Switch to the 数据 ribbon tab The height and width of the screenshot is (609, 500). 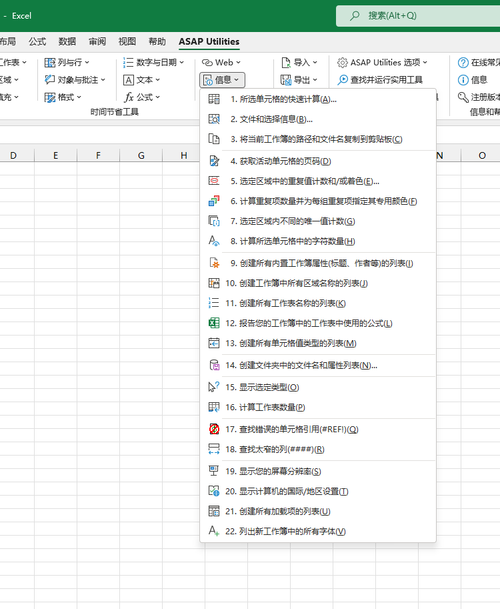[67, 41]
